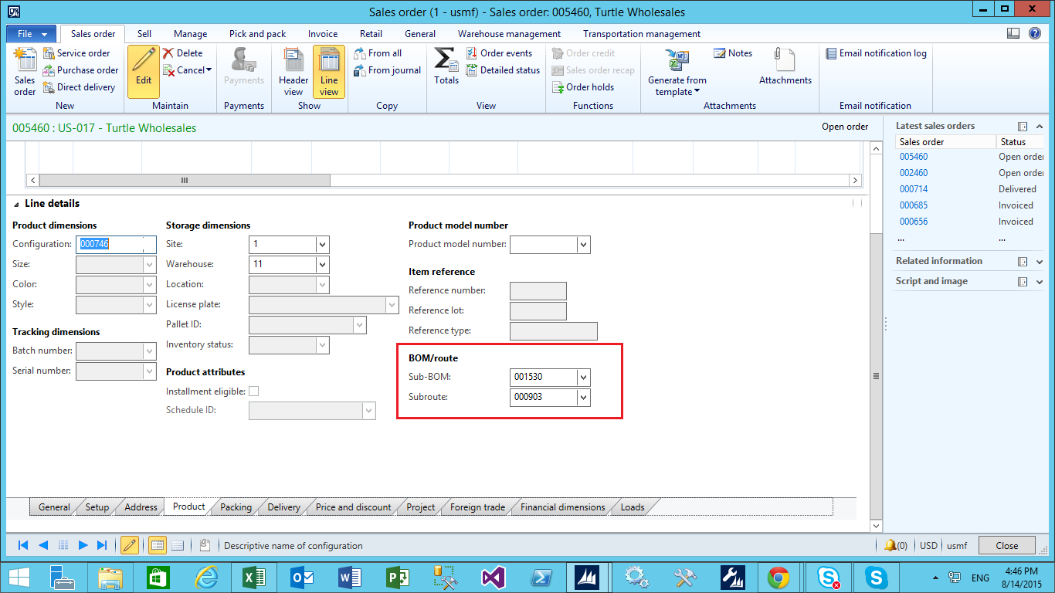Toggle Installment eligible checkbox
This screenshot has height=593, width=1055.
click(253, 391)
